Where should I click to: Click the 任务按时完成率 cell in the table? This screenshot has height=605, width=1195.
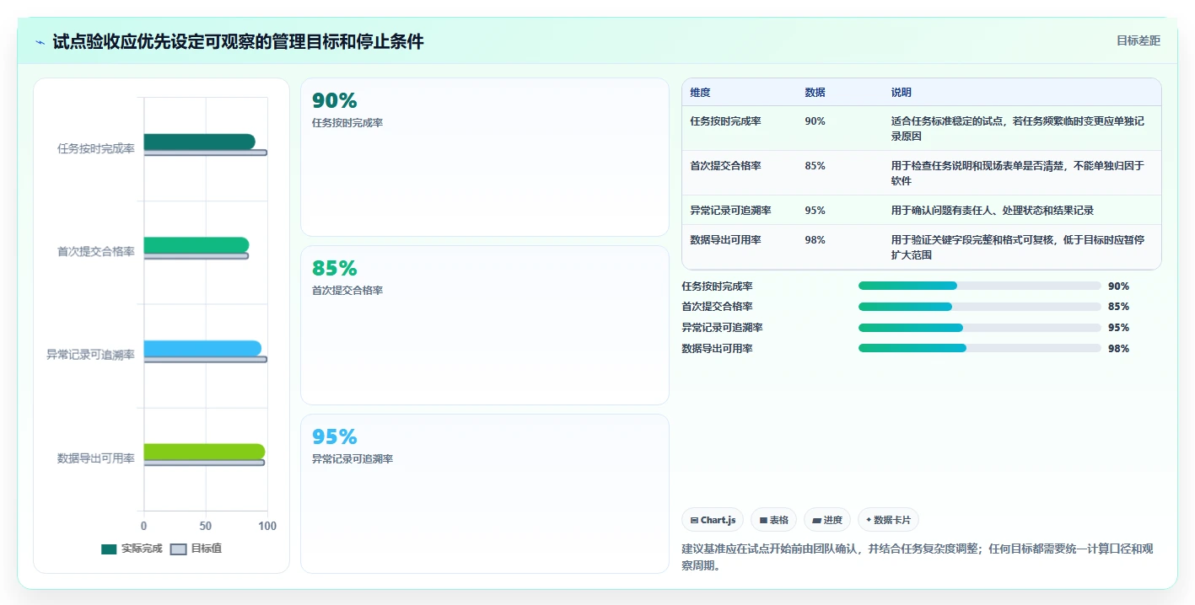(725, 121)
